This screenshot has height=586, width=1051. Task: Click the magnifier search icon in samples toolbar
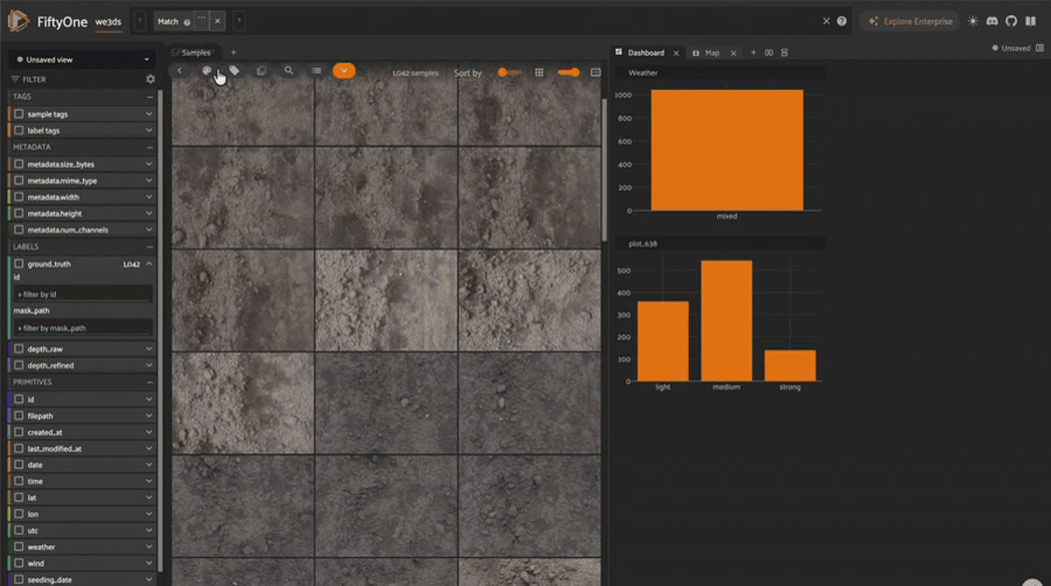(288, 71)
